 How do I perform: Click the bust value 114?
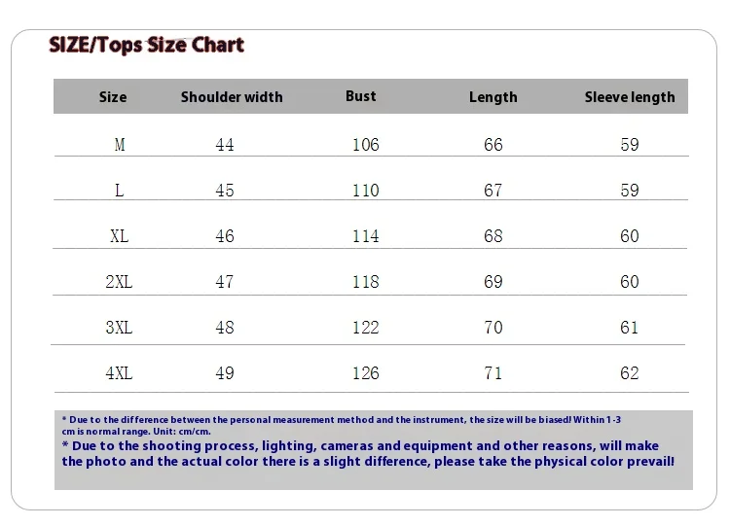click(365, 236)
